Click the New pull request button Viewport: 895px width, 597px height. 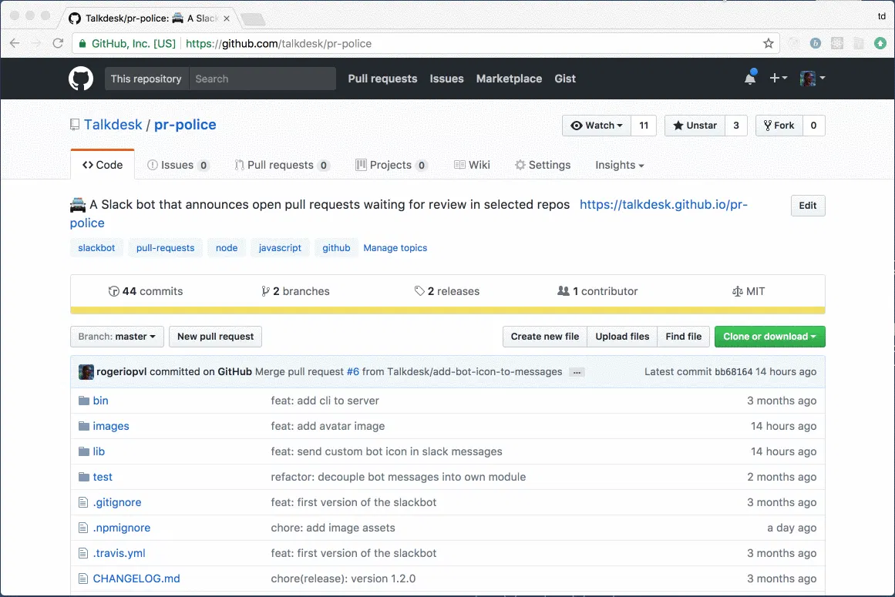(x=215, y=337)
